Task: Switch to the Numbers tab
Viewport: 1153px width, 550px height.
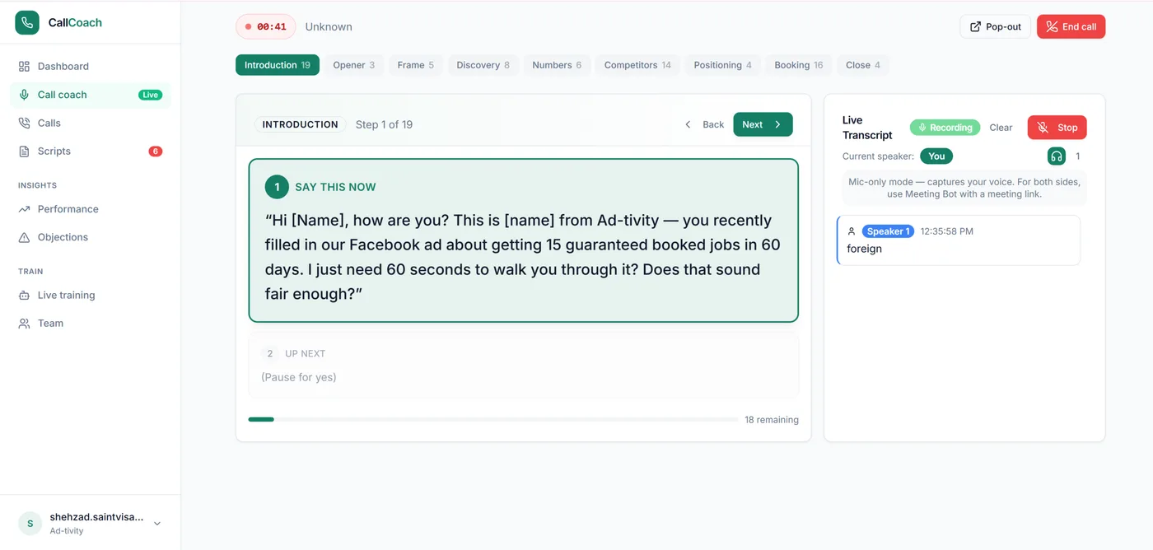Action: point(557,65)
